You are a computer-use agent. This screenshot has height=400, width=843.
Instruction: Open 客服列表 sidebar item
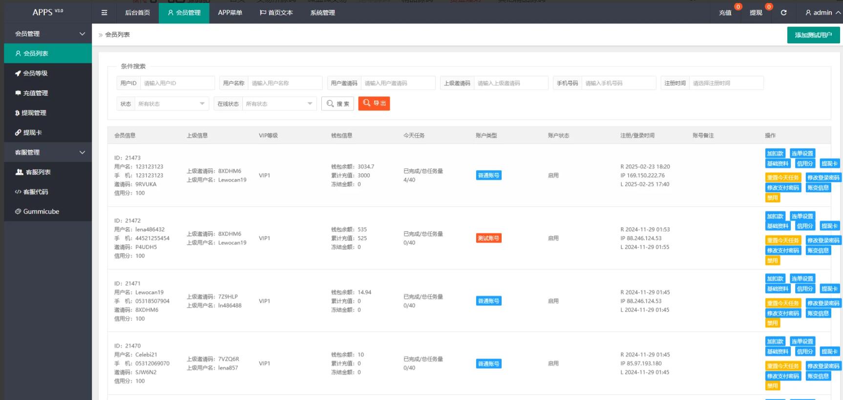[38, 172]
